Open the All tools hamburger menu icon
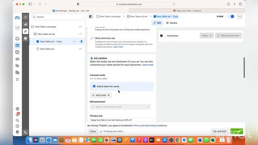The height and width of the screenshot is (145, 258). pyautogui.click(x=17, y=79)
